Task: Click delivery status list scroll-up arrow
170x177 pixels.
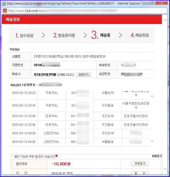Action: tap(152, 96)
